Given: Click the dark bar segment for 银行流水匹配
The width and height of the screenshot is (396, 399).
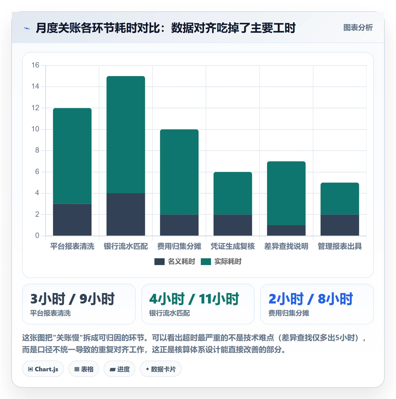Looking at the screenshot, I should tap(126, 214).
